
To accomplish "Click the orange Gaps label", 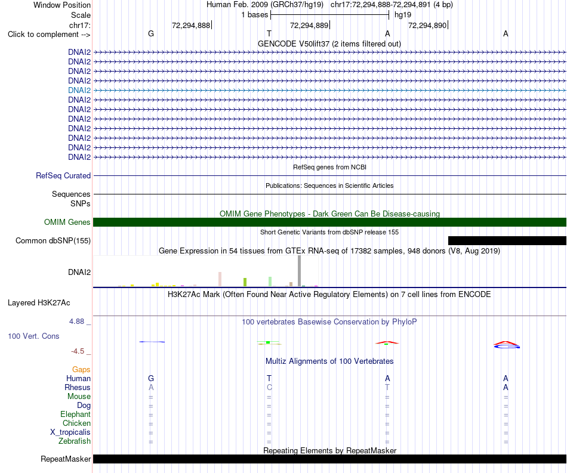I will point(81,369).
